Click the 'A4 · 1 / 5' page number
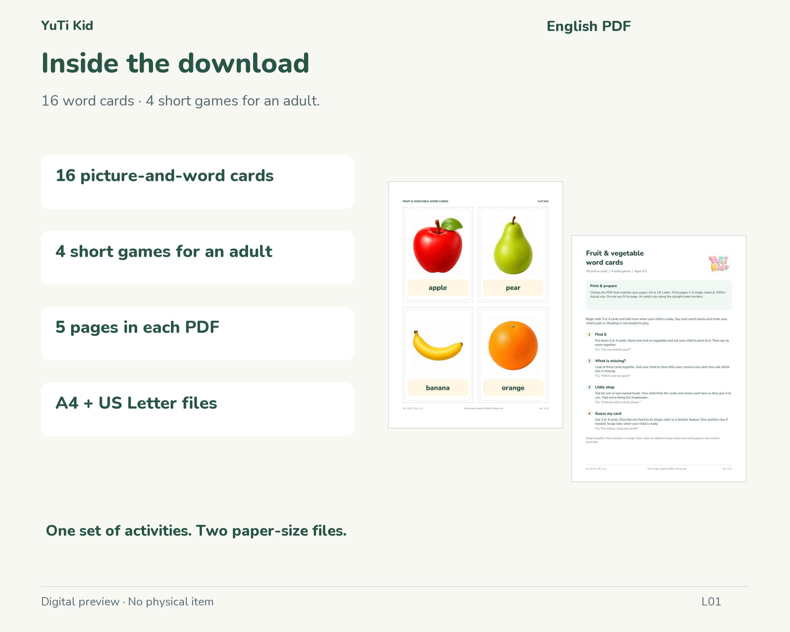This screenshot has width=790, height=632. pos(544,409)
